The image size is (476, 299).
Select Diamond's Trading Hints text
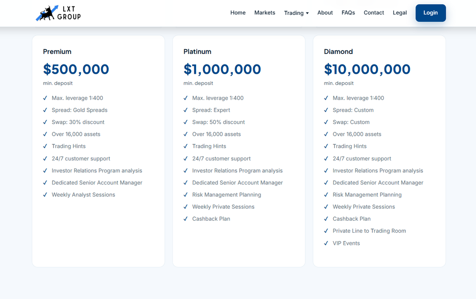click(350, 146)
